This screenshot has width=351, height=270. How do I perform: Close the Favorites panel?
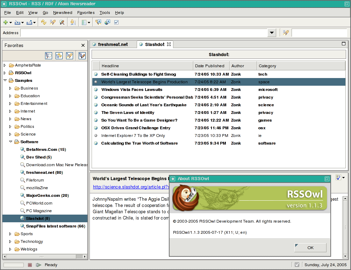83,45
